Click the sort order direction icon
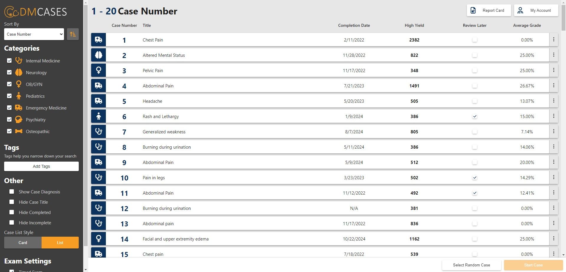This screenshot has height=272, width=566. click(x=73, y=34)
